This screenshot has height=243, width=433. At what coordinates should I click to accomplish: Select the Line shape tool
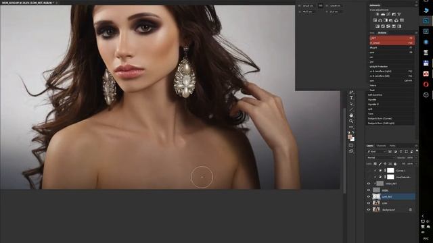pyautogui.click(x=351, y=109)
